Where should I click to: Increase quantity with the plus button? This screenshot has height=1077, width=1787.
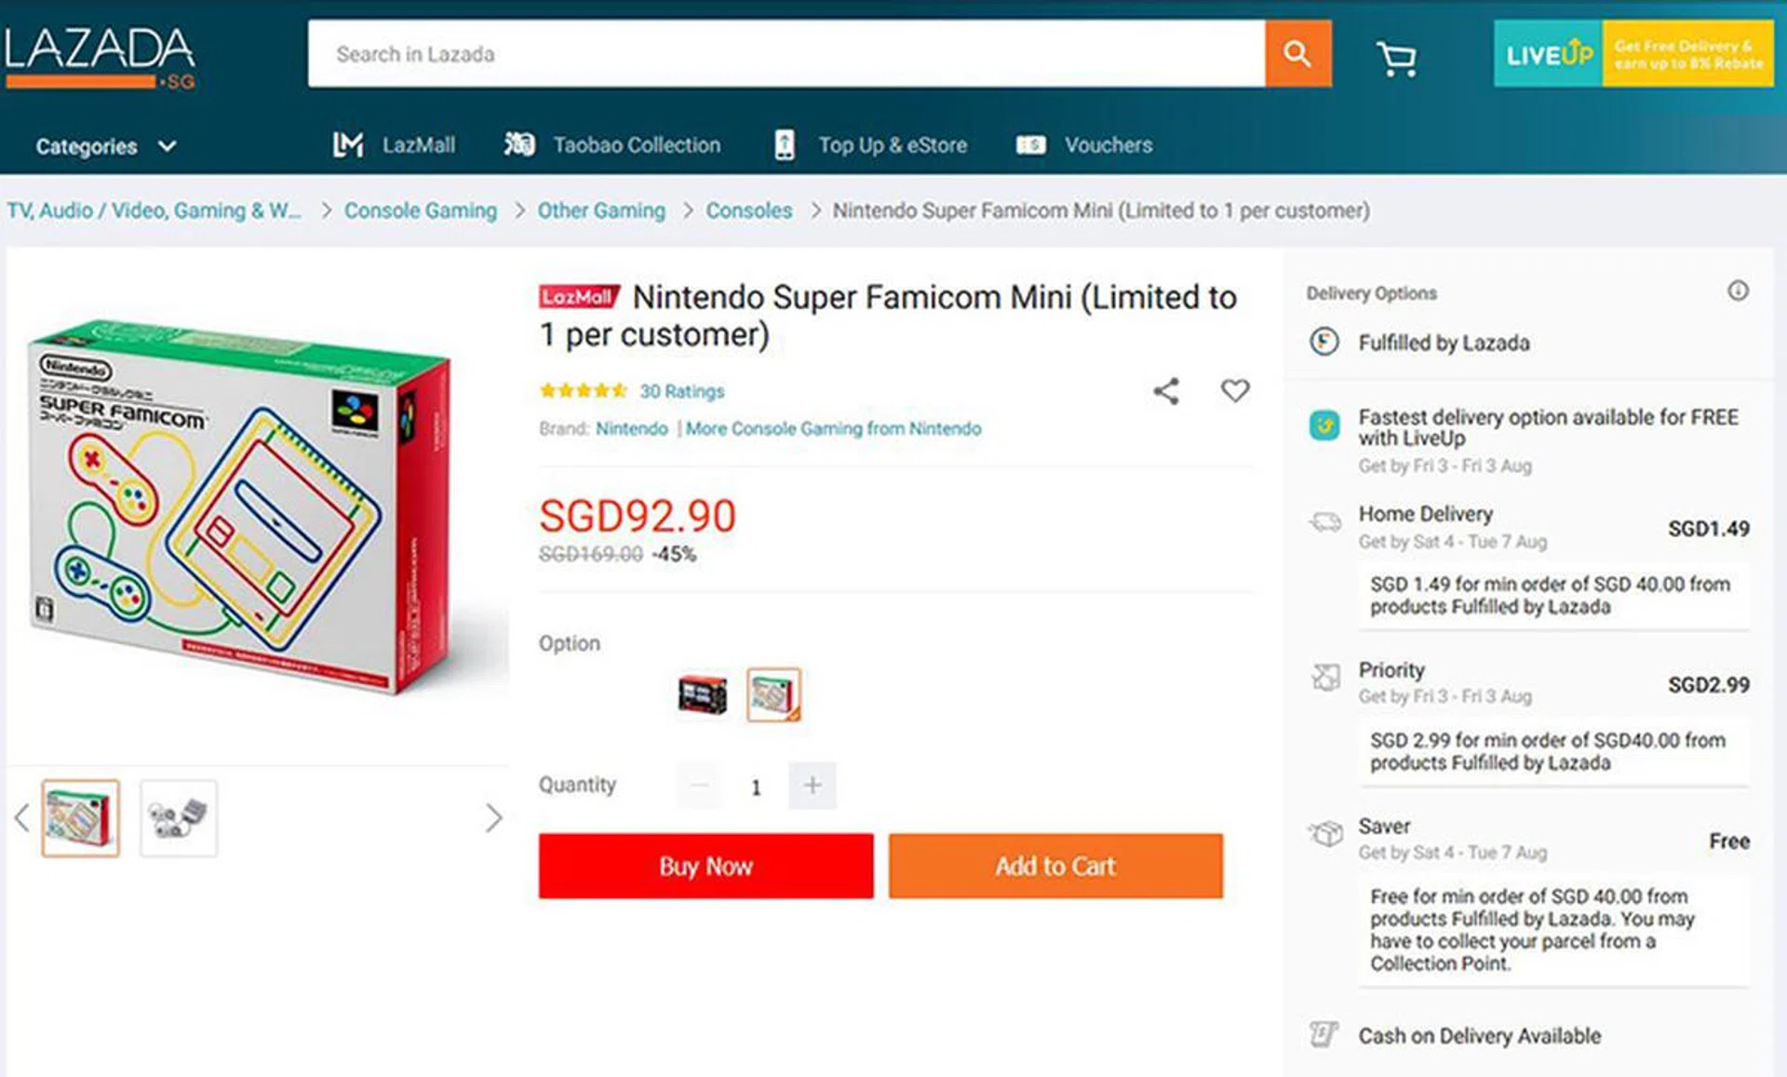pyautogui.click(x=812, y=786)
